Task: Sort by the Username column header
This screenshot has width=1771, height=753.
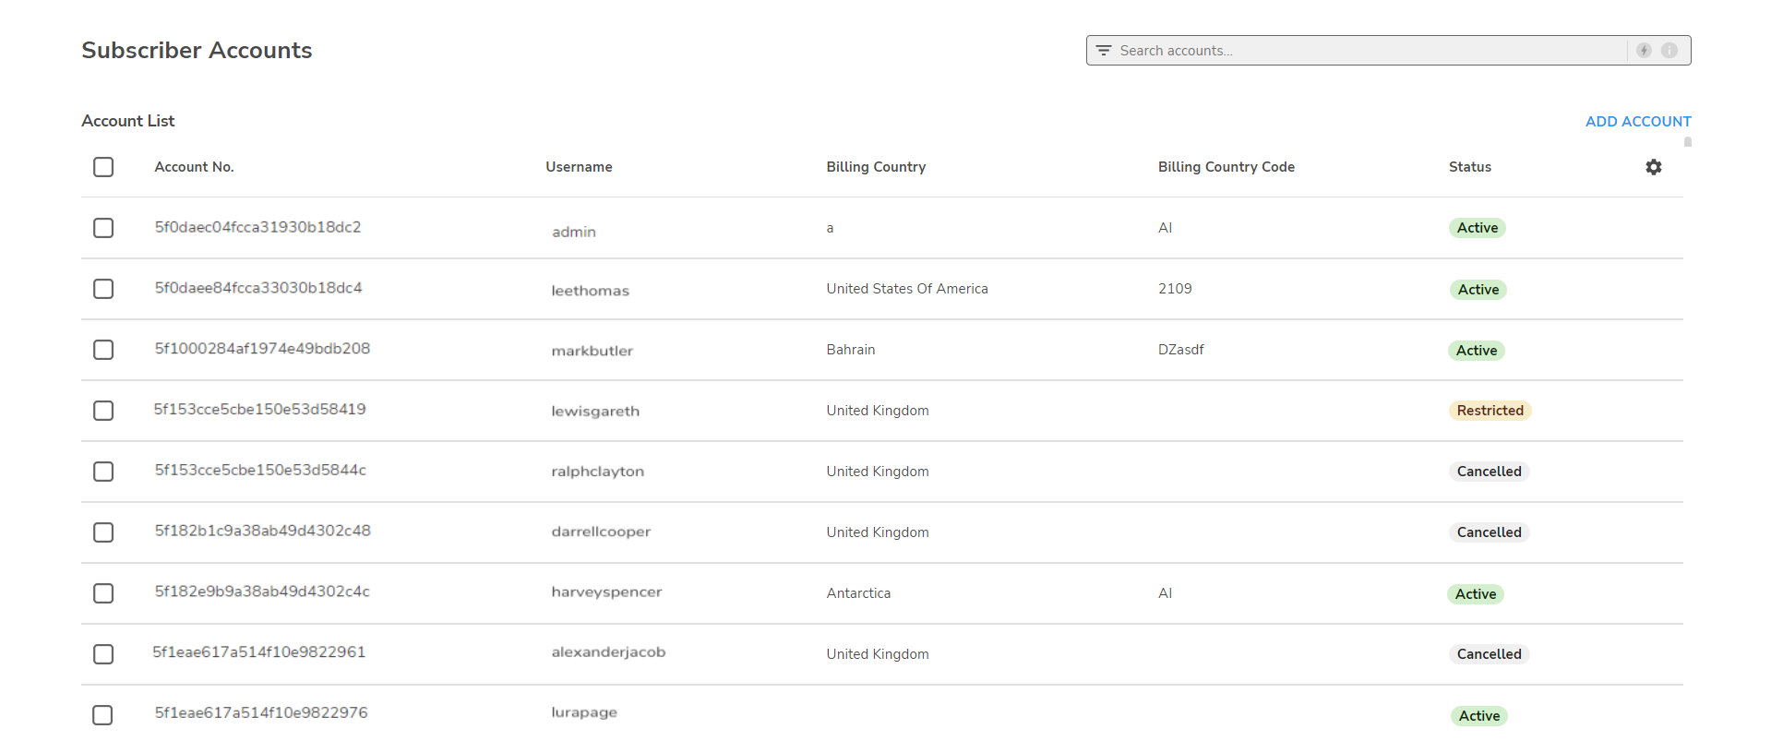Action: tap(579, 167)
